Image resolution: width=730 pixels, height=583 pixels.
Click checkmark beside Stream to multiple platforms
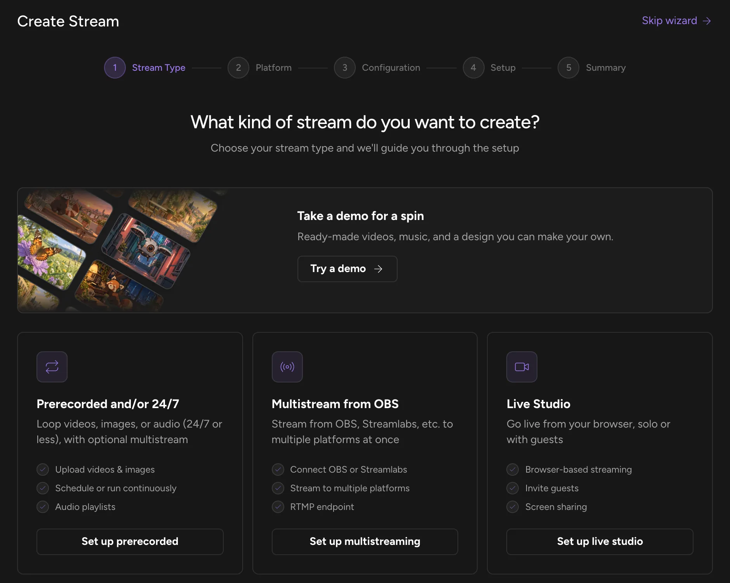[278, 488]
